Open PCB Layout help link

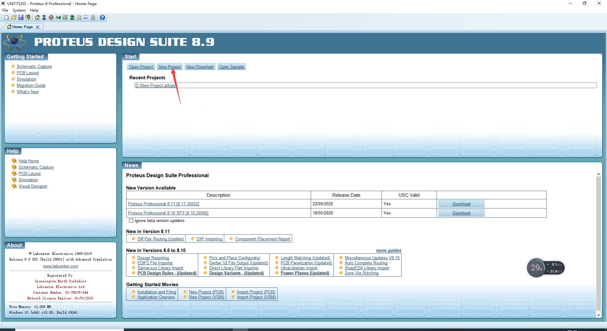pyautogui.click(x=30, y=173)
